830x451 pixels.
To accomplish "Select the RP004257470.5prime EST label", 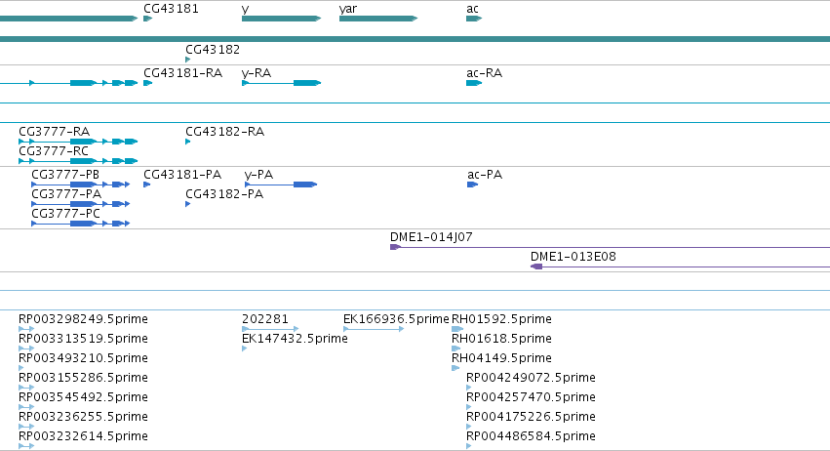I will tap(531, 397).
